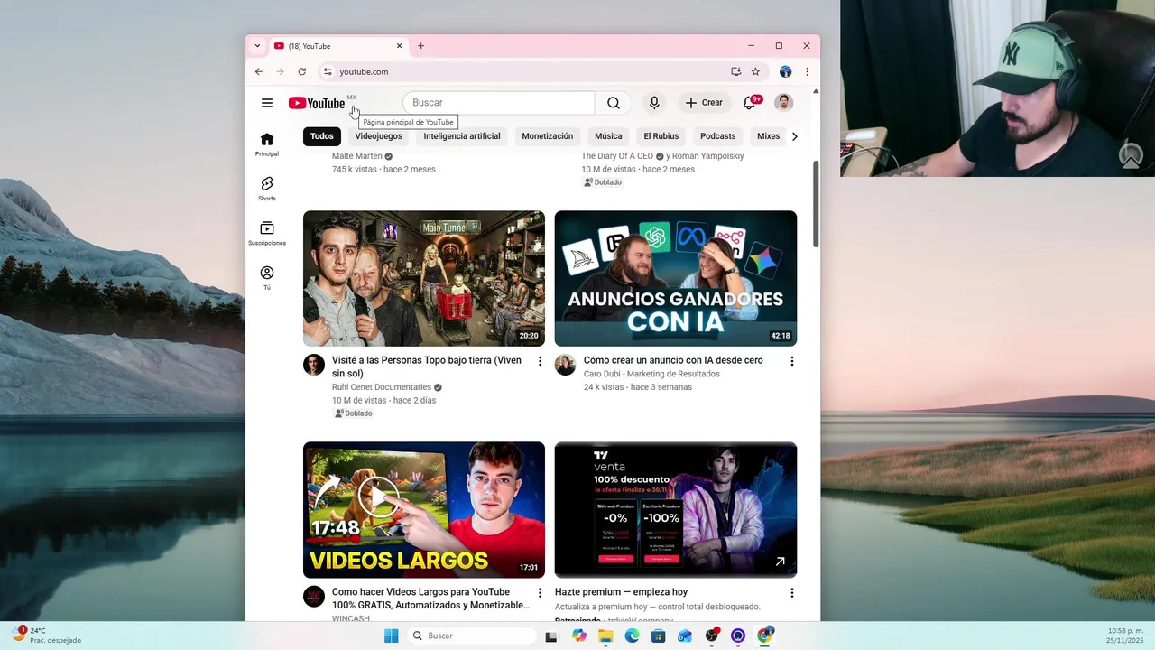Open title 'Cómo crear un anuncio con IA'
This screenshot has height=650, width=1155.
click(x=673, y=360)
